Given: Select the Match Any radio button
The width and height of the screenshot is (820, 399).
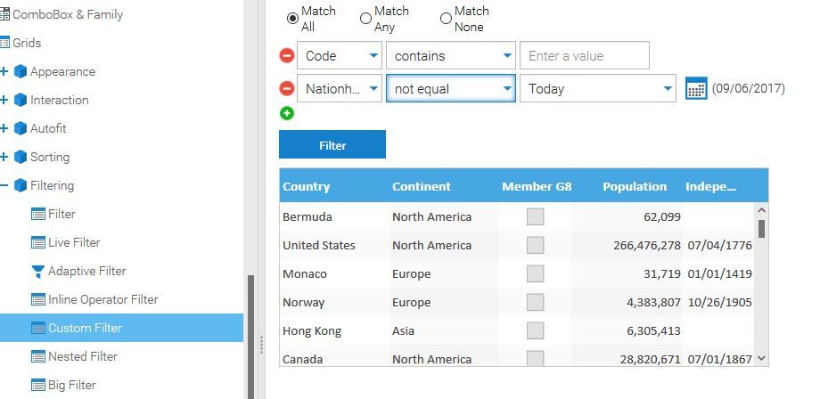Looking at the screenshot, I should 365,18.
